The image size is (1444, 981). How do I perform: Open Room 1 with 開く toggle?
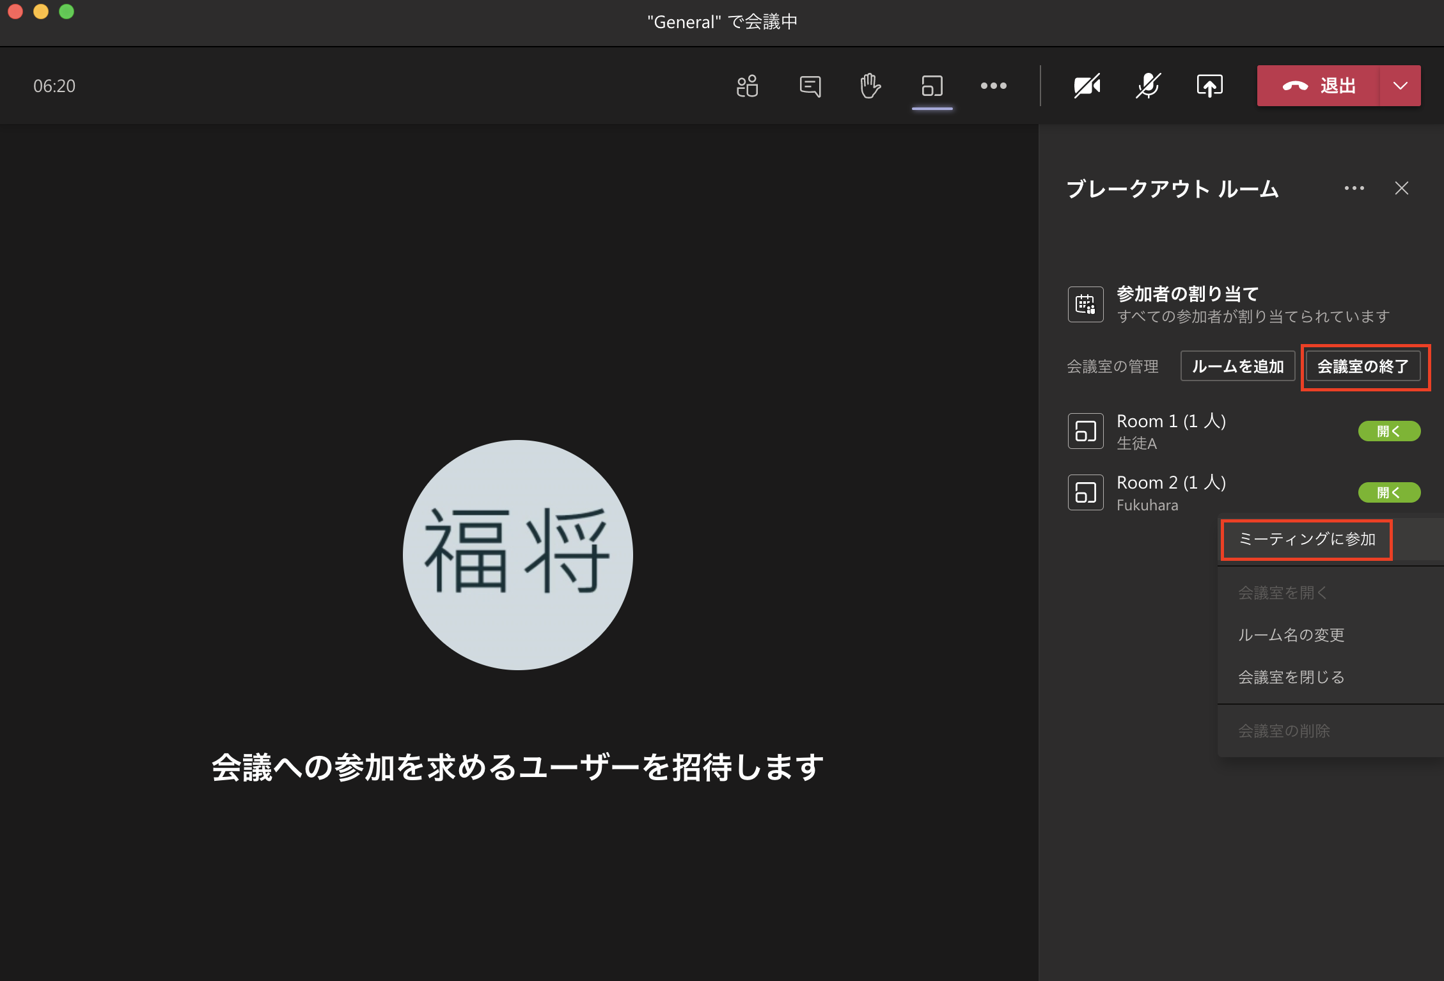point(1389,430)
